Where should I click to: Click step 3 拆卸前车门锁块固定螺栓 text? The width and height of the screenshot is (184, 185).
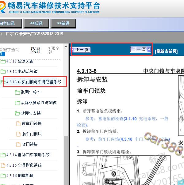pos(104,152)
